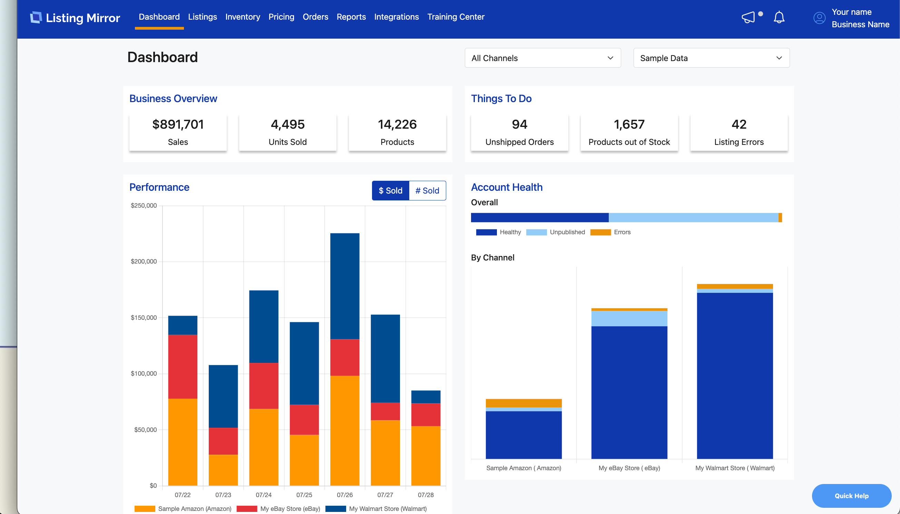Viewport: 900px width, 514px height.
Task: Open the notifications bell icon
Action: pyautogui.click(x=779, y=17)
